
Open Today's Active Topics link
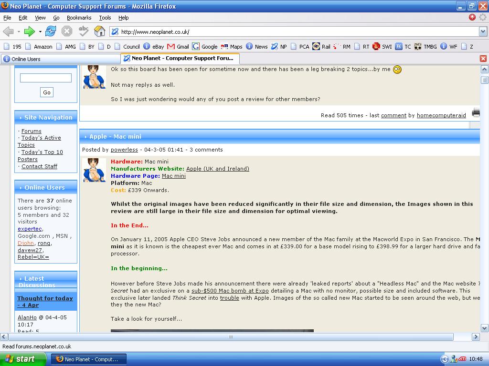pyautogui.click(x=39, y=141)
